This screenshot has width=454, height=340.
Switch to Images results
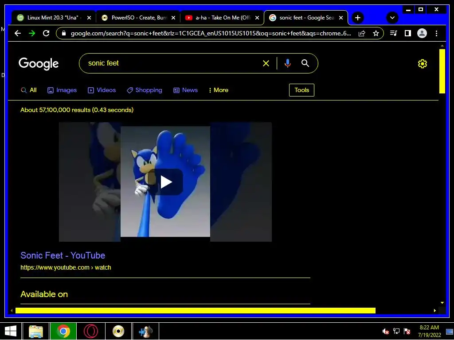point(62,90)
